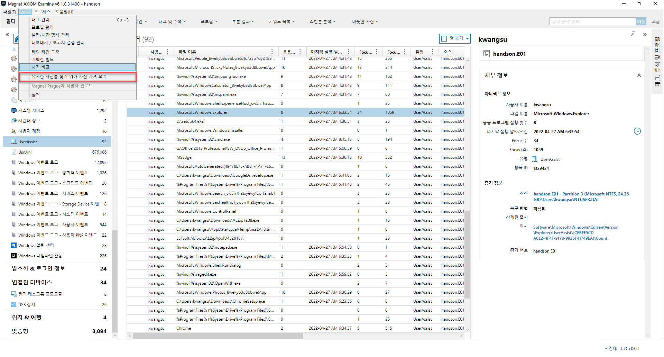
Task: Collapse the left navigation pane
Action: 7,35
